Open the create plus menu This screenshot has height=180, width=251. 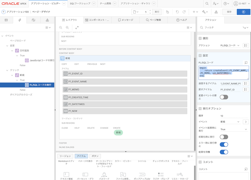(195, 12)
